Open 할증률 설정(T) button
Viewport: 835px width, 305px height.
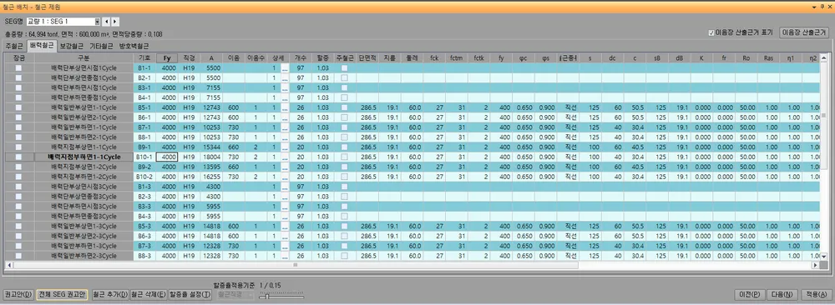click(x=190, y=295)
